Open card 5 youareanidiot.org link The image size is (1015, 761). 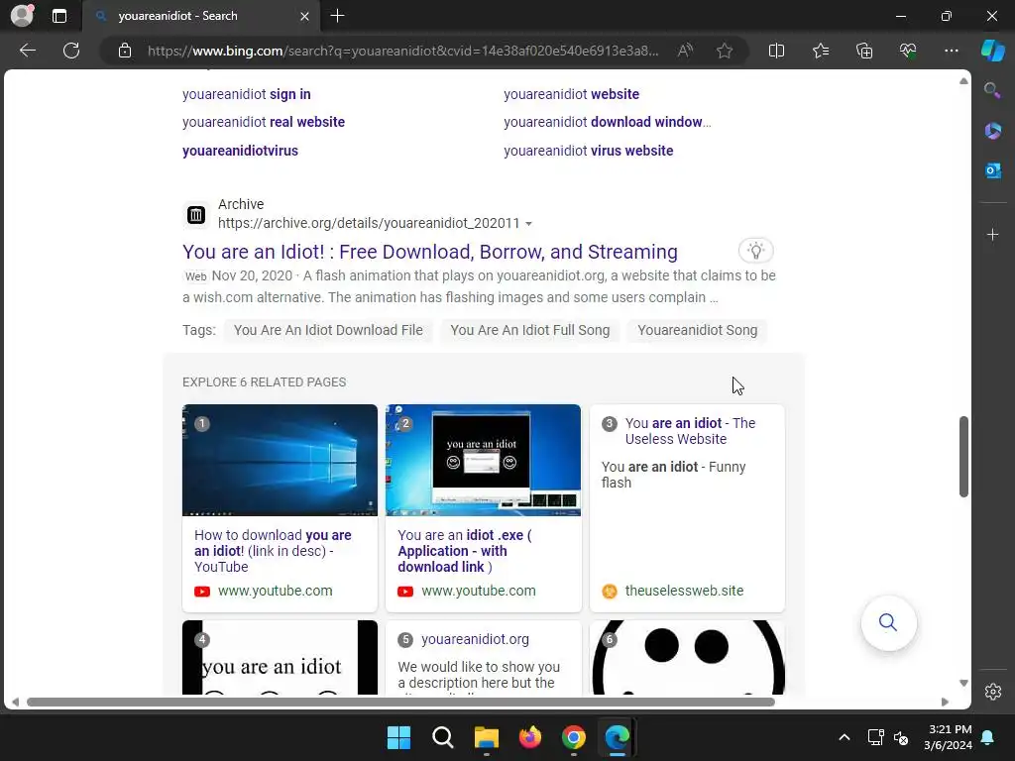pyautogui.click(x=475, y=639)
